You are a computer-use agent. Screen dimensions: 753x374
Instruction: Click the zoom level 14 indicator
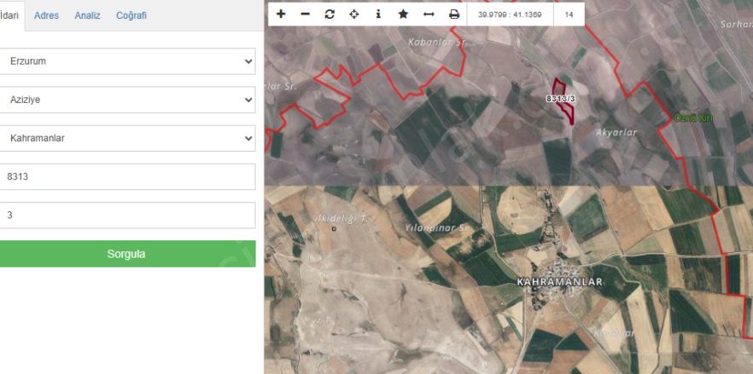tap(569, 14)
